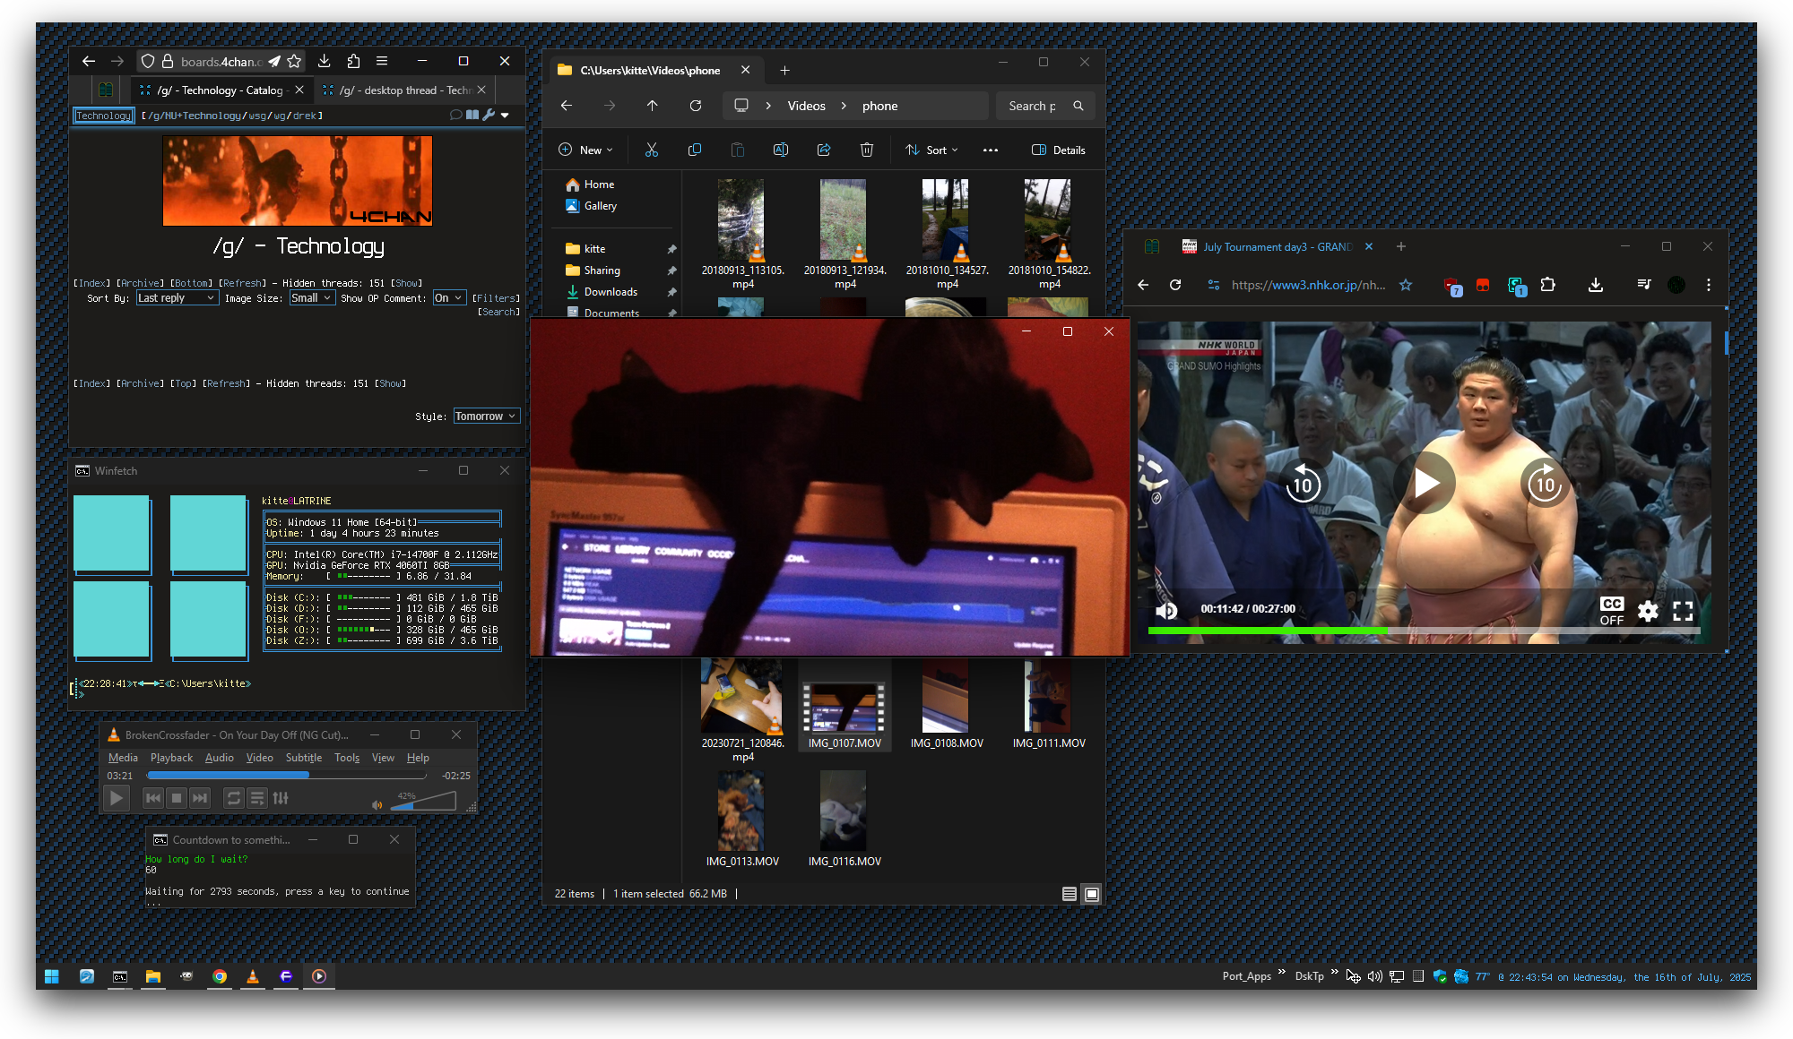Switch File Explorer to large thumbnails view
This screenshot has height=1039, width=1793.
1092,894
